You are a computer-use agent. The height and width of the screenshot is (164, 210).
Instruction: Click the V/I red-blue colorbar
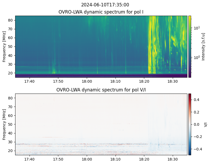point(190,124)
